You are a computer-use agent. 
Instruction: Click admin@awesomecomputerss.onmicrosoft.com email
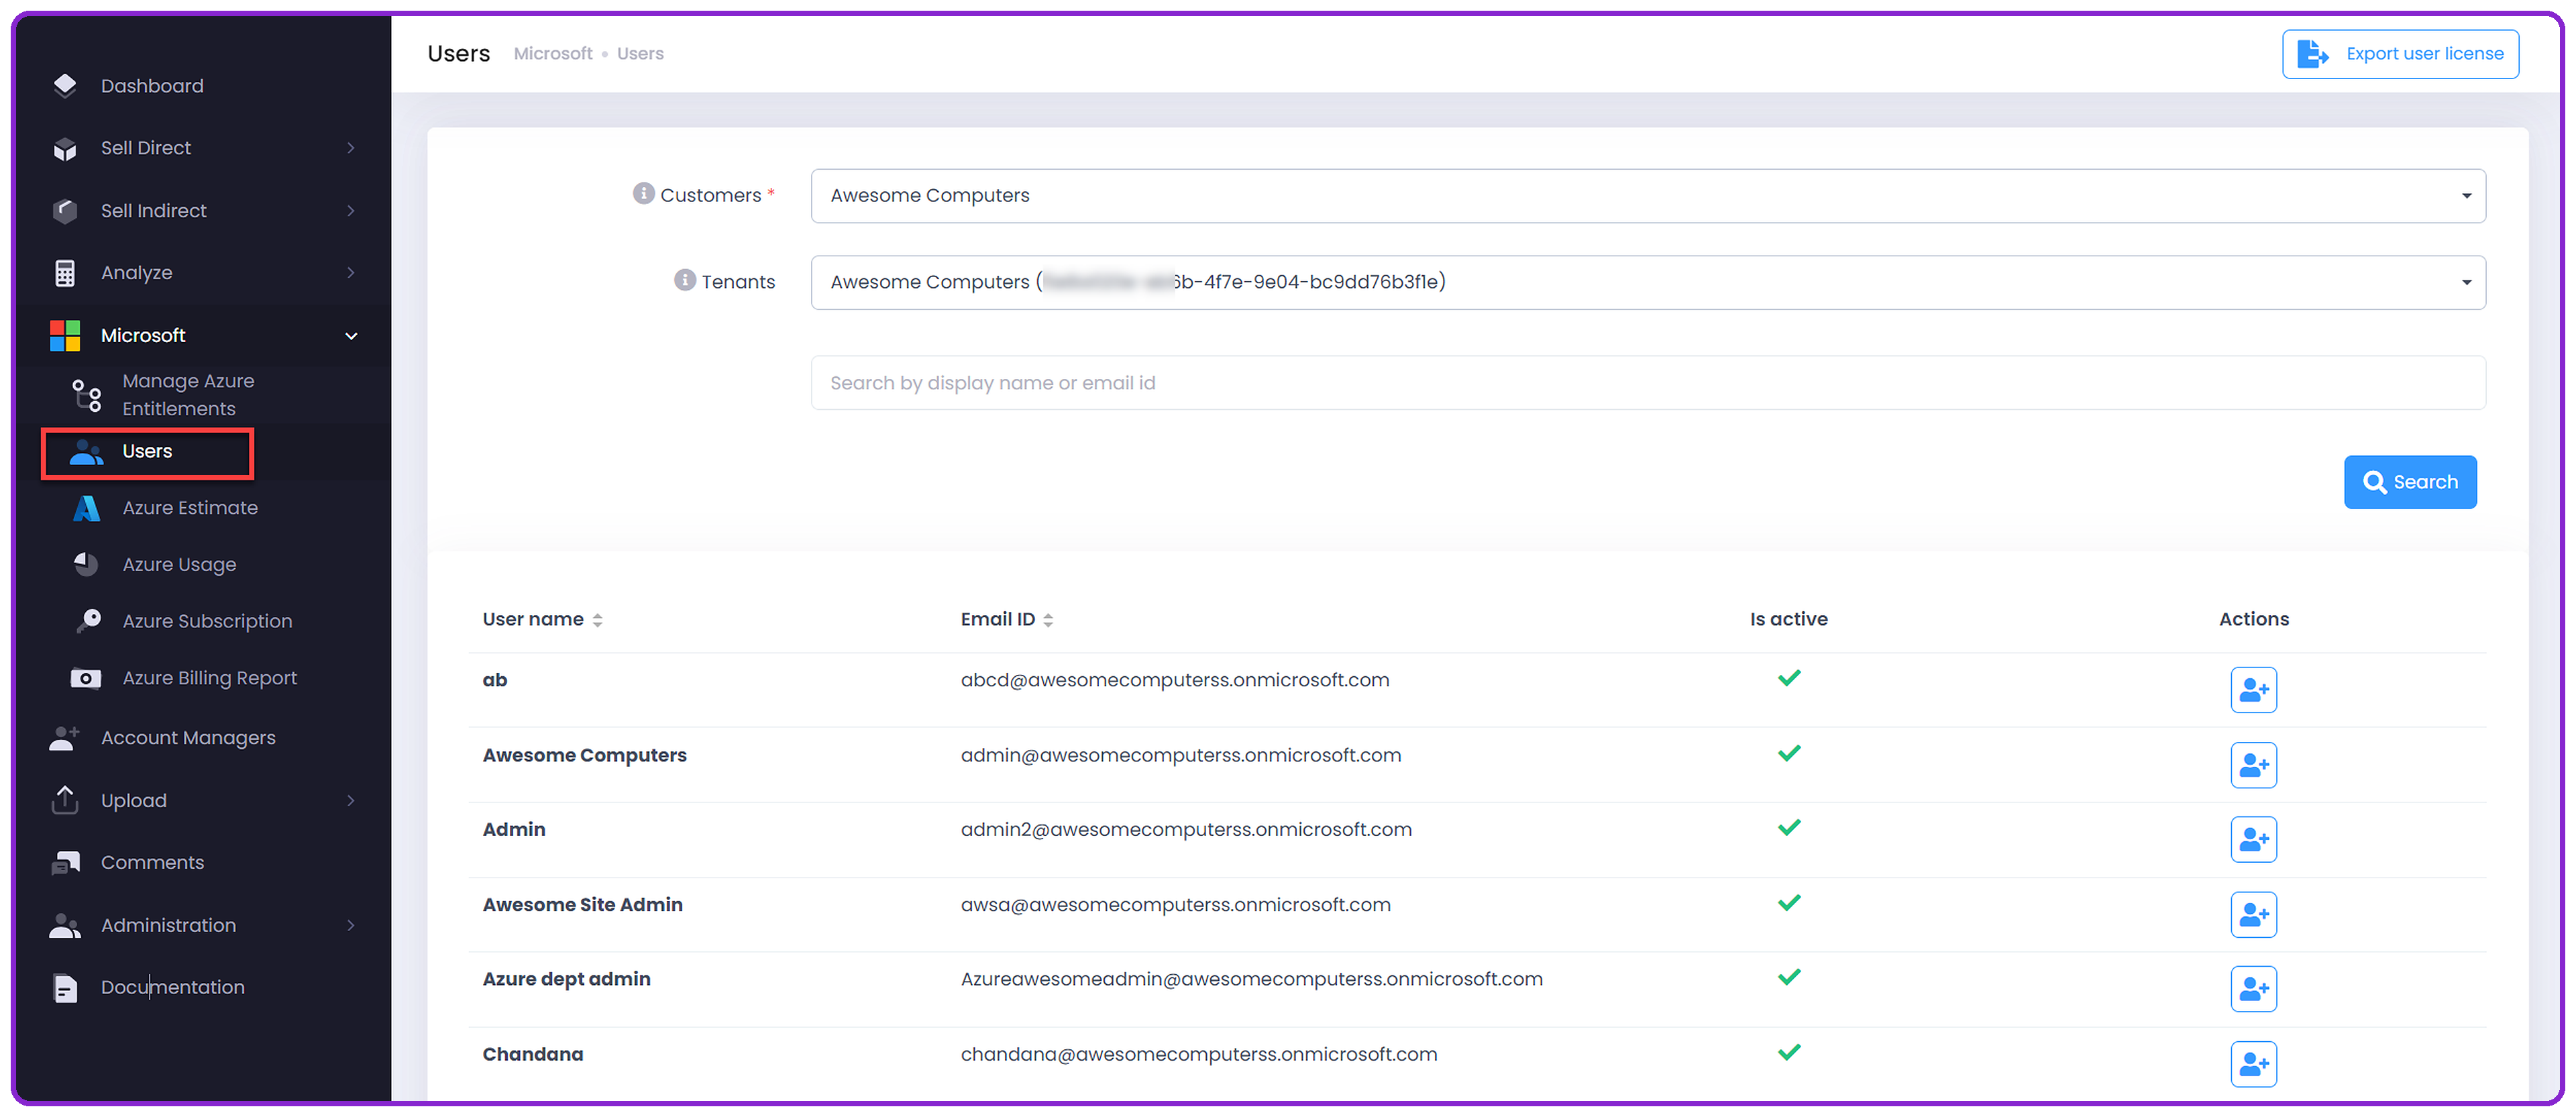(1181, 755)
